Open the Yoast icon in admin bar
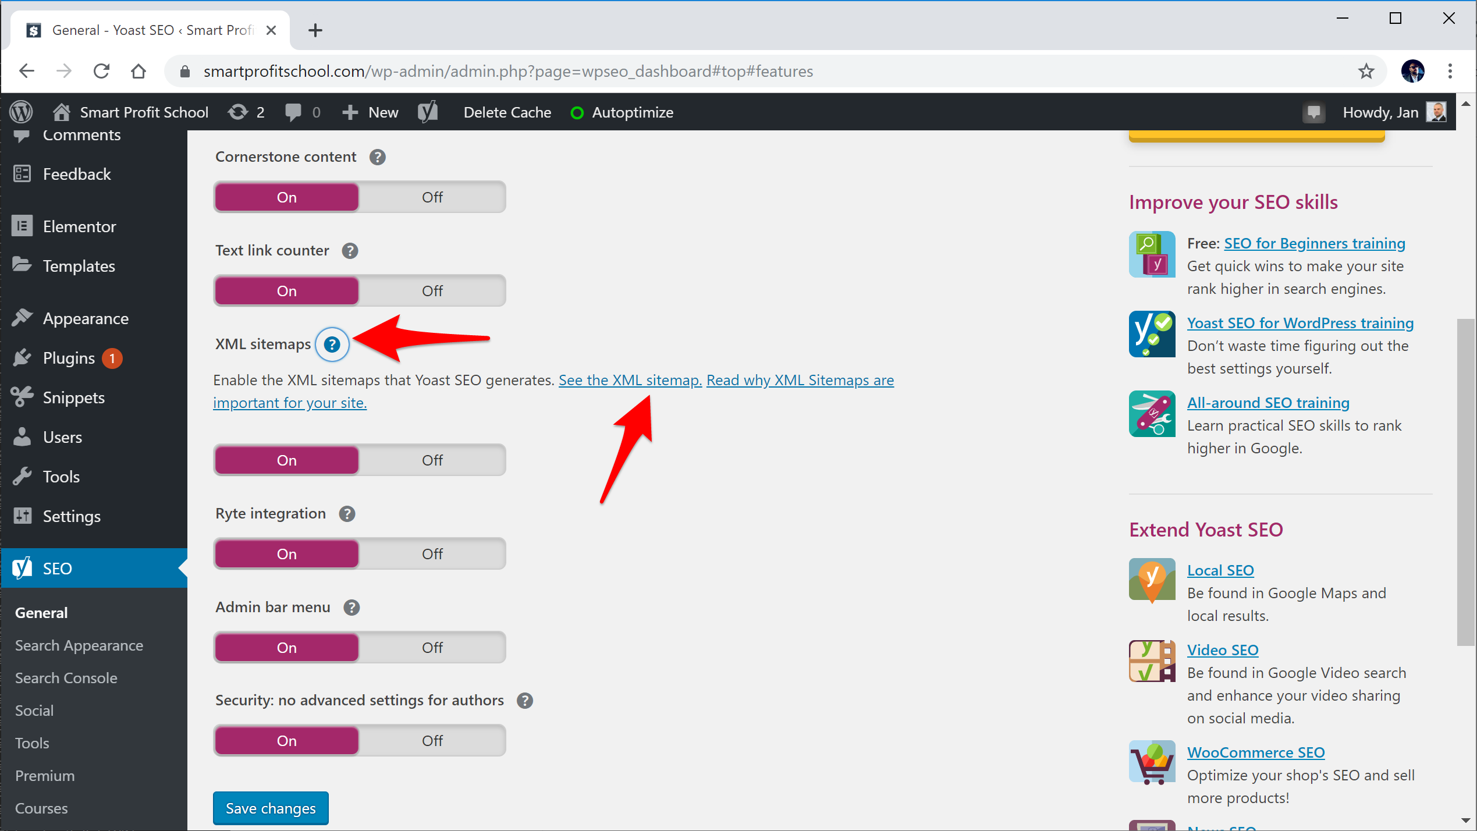Viewport: 1477px width, 831px height. click(428, 112)
